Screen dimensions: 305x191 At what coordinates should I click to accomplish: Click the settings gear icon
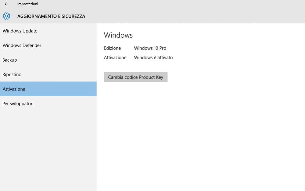pos(6,16)
